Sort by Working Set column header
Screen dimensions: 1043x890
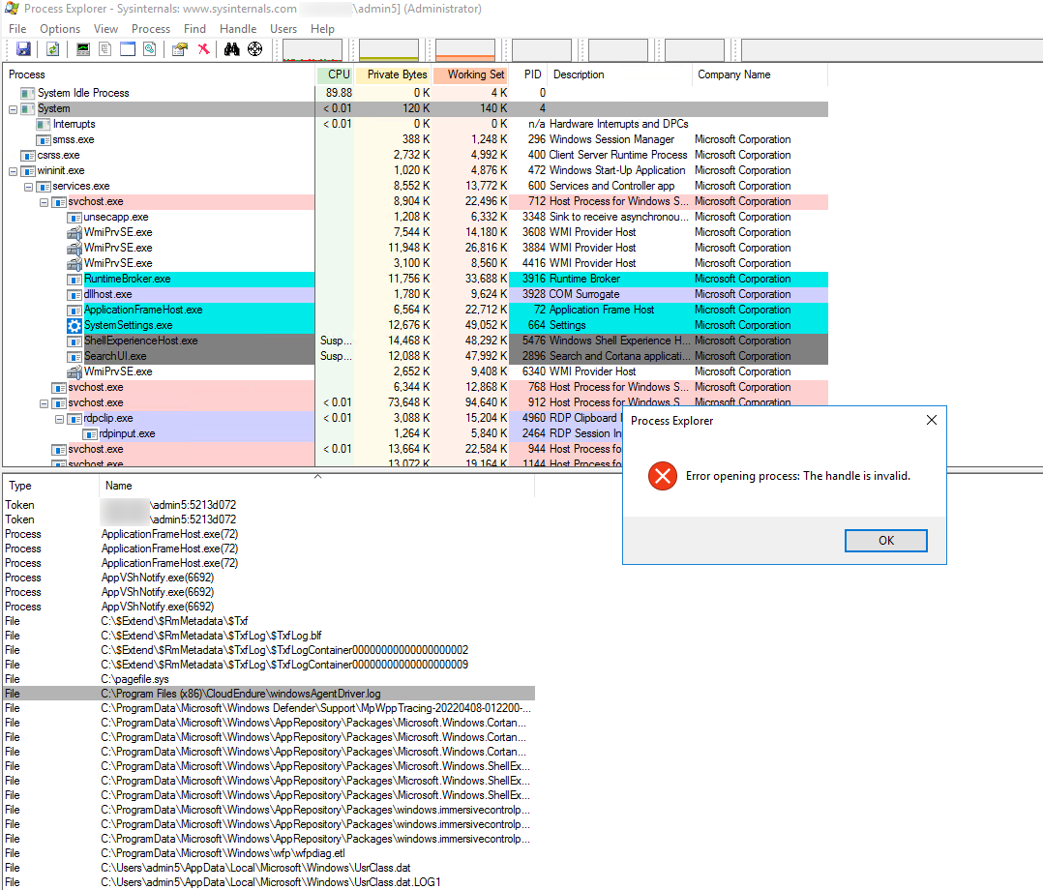tap(470, 74)
